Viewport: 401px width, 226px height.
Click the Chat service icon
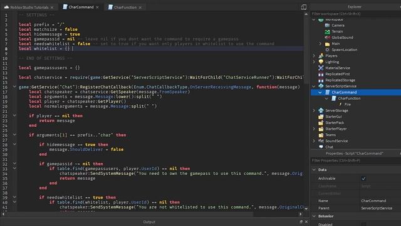[321, 147]
